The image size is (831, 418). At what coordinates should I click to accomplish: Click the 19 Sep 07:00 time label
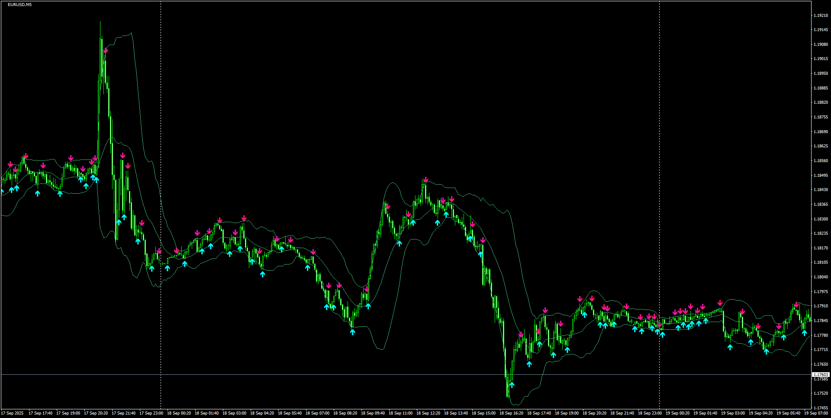pyautogui.click(x=816, y=413)
